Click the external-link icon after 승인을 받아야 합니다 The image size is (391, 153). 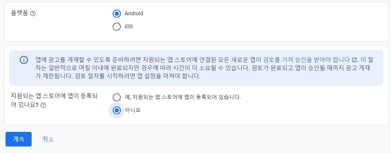355,60
